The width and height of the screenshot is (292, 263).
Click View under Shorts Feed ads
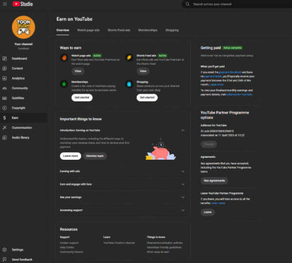tap(143, 71)
